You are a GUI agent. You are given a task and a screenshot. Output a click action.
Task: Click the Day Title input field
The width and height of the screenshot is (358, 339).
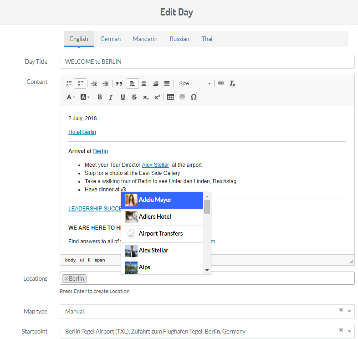pyautogui.click(x=207, y=62)
